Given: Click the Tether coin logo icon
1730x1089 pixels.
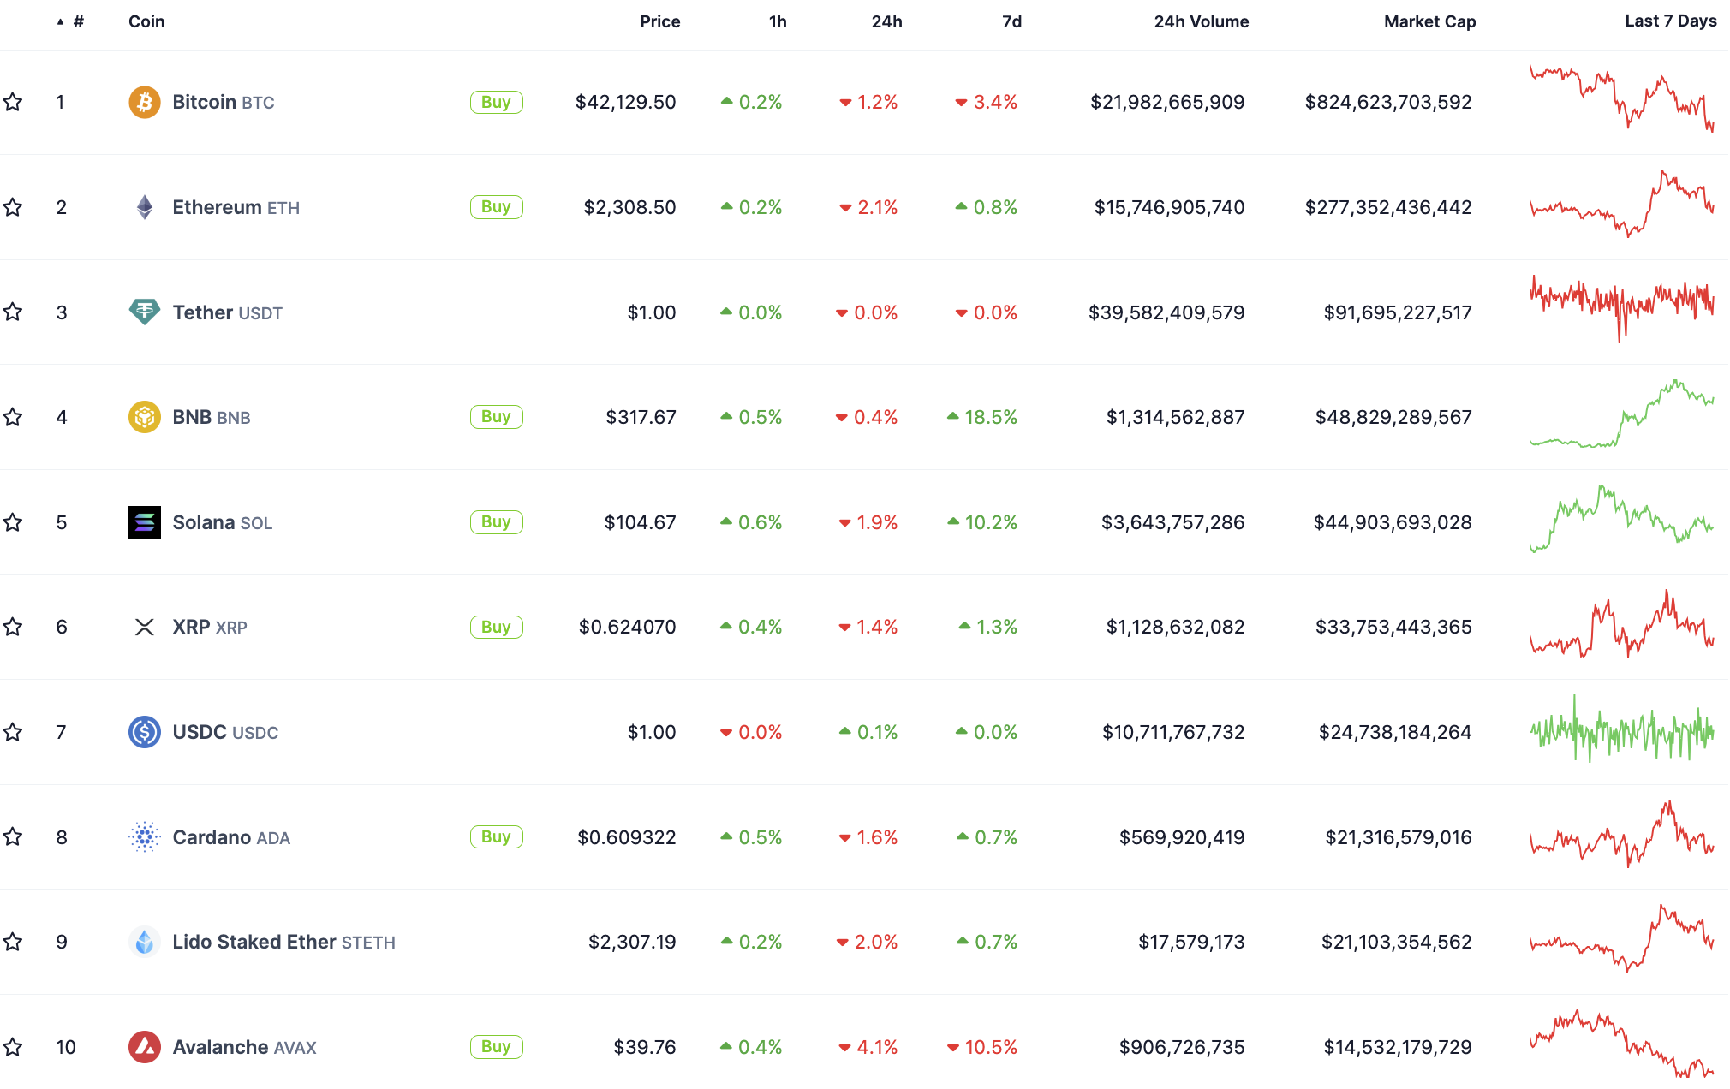Looking at the screenshot, I should click(145, 312).
